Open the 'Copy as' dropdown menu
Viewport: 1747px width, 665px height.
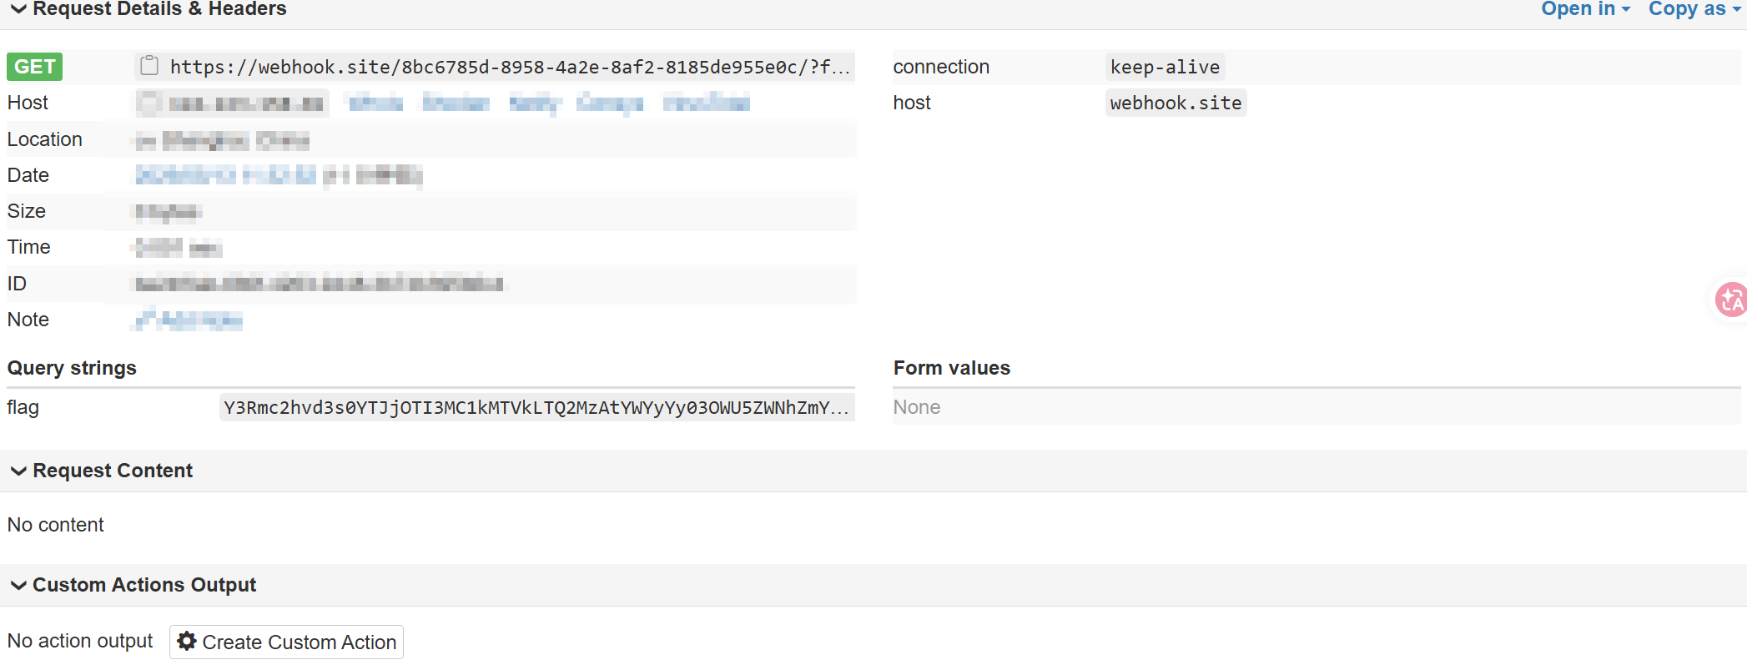(1694, 9)
